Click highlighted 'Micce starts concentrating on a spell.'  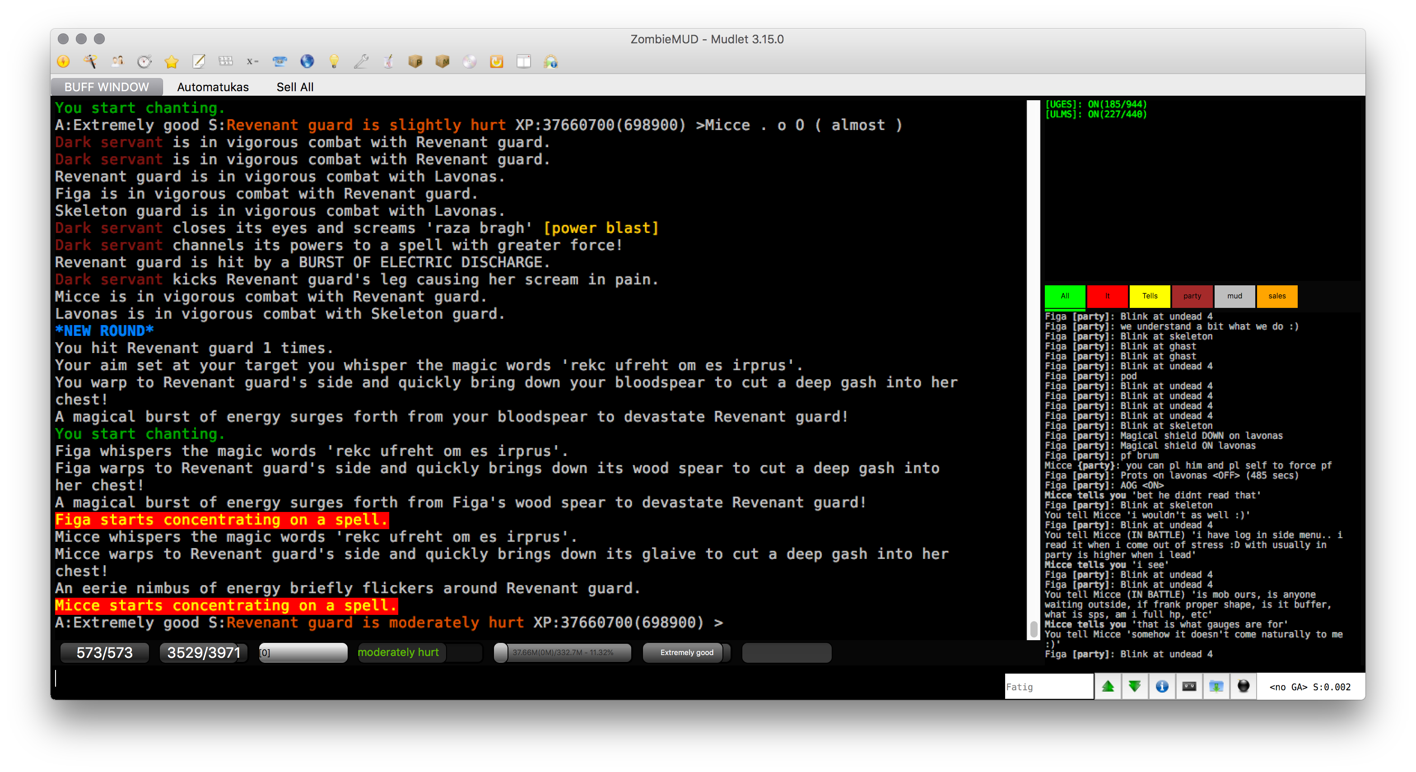226,605
